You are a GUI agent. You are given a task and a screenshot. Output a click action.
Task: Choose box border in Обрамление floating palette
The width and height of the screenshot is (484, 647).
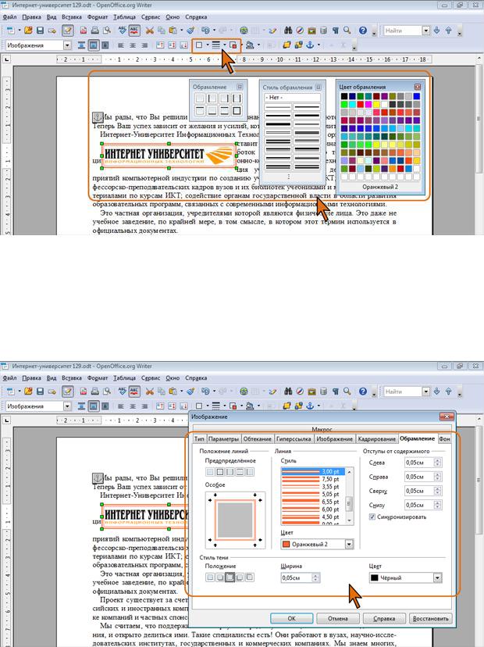click(x=237, y=111)
